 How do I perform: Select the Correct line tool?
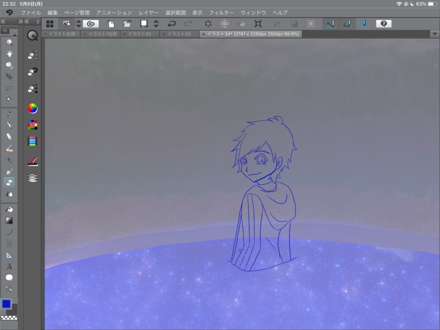click(9, 289)
